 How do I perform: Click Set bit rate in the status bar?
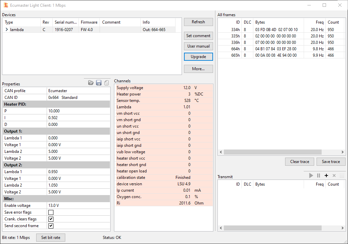click(x=50, y=238)
